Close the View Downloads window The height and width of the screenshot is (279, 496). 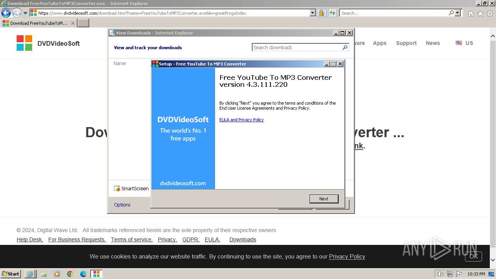click(350, 33)
